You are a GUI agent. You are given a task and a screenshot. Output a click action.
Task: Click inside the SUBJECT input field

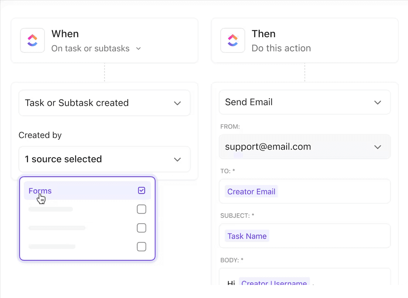pos(328,236)
